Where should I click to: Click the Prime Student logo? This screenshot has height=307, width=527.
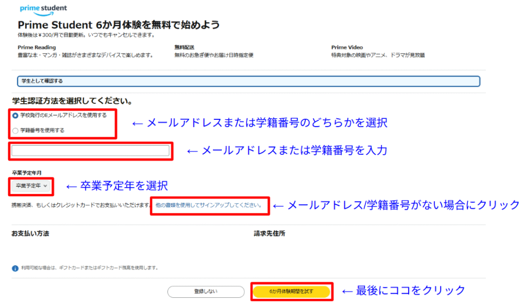click(43, 10)
